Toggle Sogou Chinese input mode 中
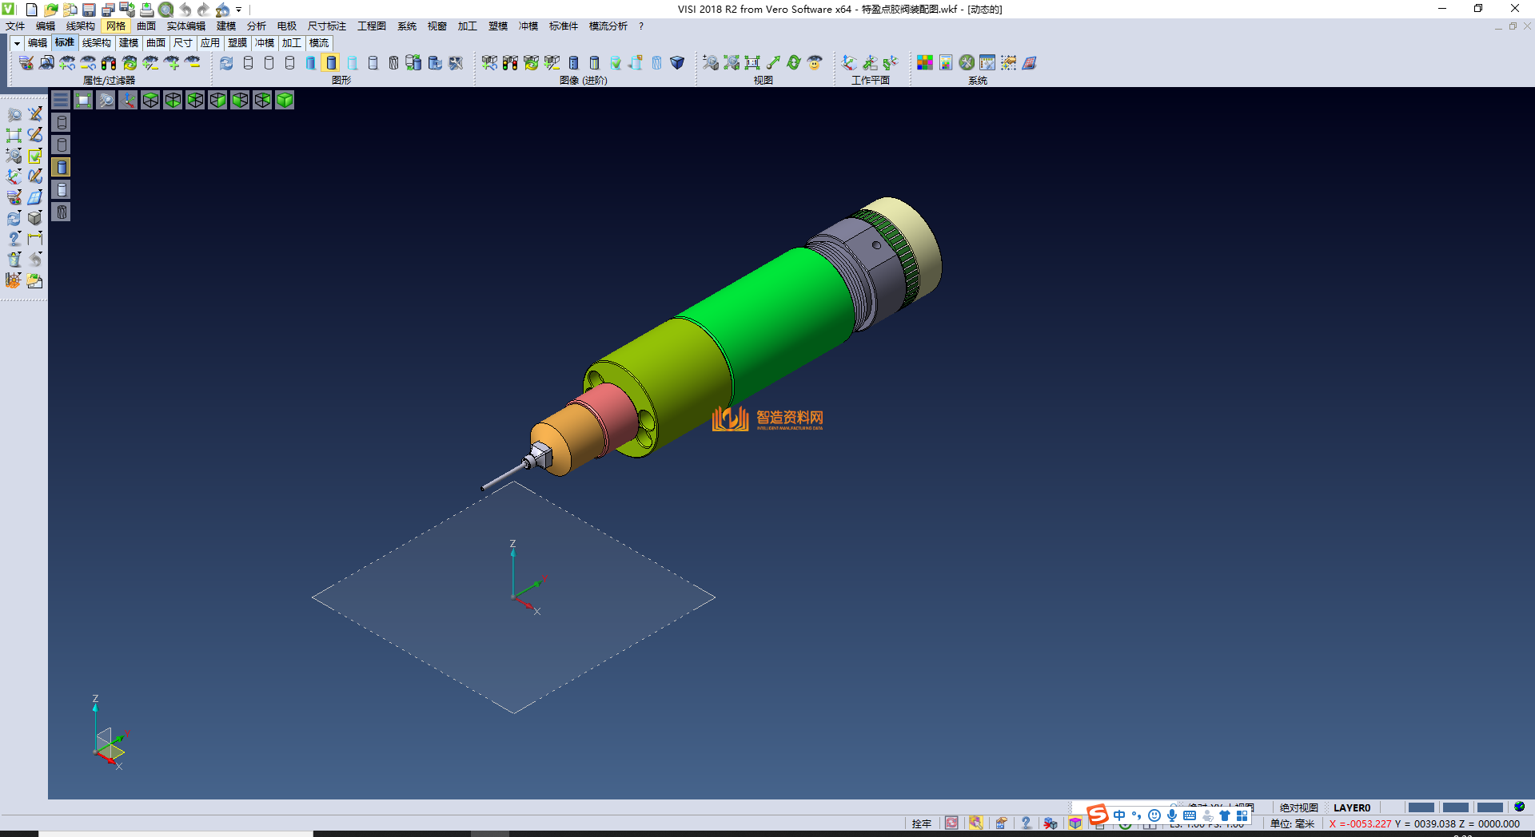Image resolution: width=1535 pixels, height=837 pixels. [x=1119, y=815]
